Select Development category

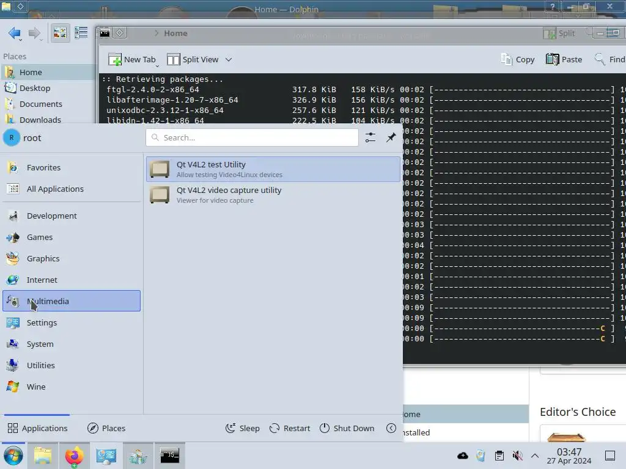pos(72,216)
